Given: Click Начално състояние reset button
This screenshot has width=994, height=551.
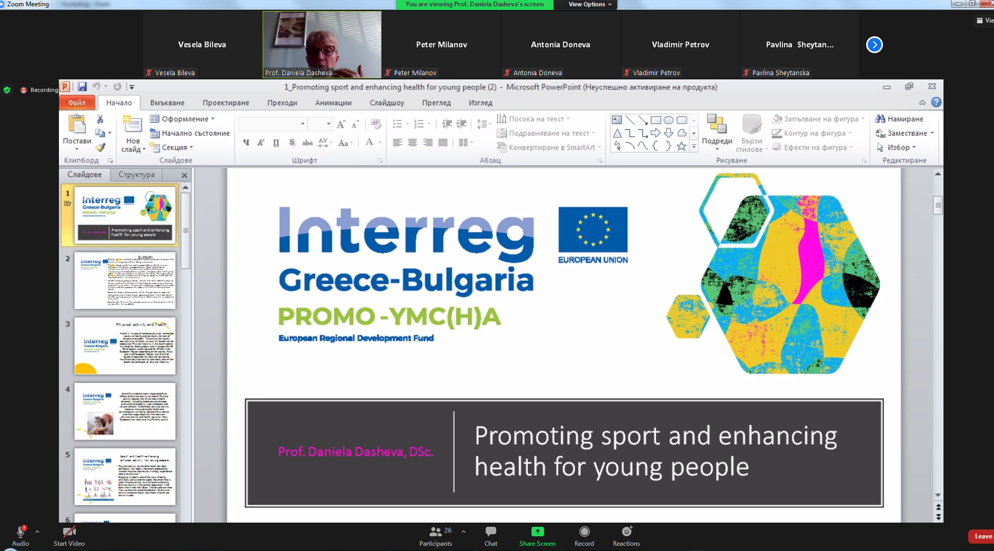Looking at the screenshot, I should point(190,133).
